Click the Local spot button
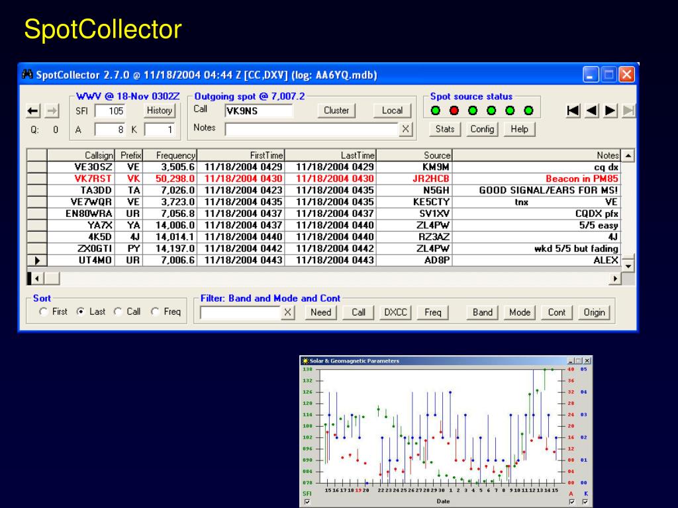 (392, 110)
